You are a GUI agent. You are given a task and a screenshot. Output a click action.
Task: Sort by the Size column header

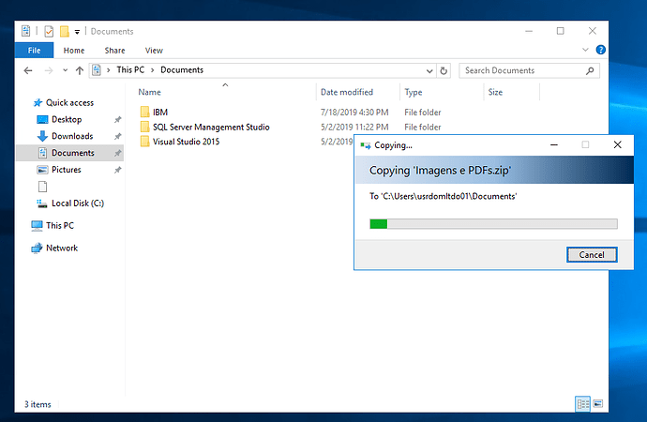(x=495, y=92)
